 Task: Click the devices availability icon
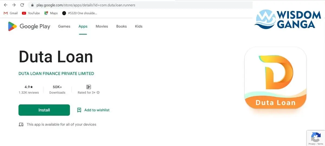[21, 124]
